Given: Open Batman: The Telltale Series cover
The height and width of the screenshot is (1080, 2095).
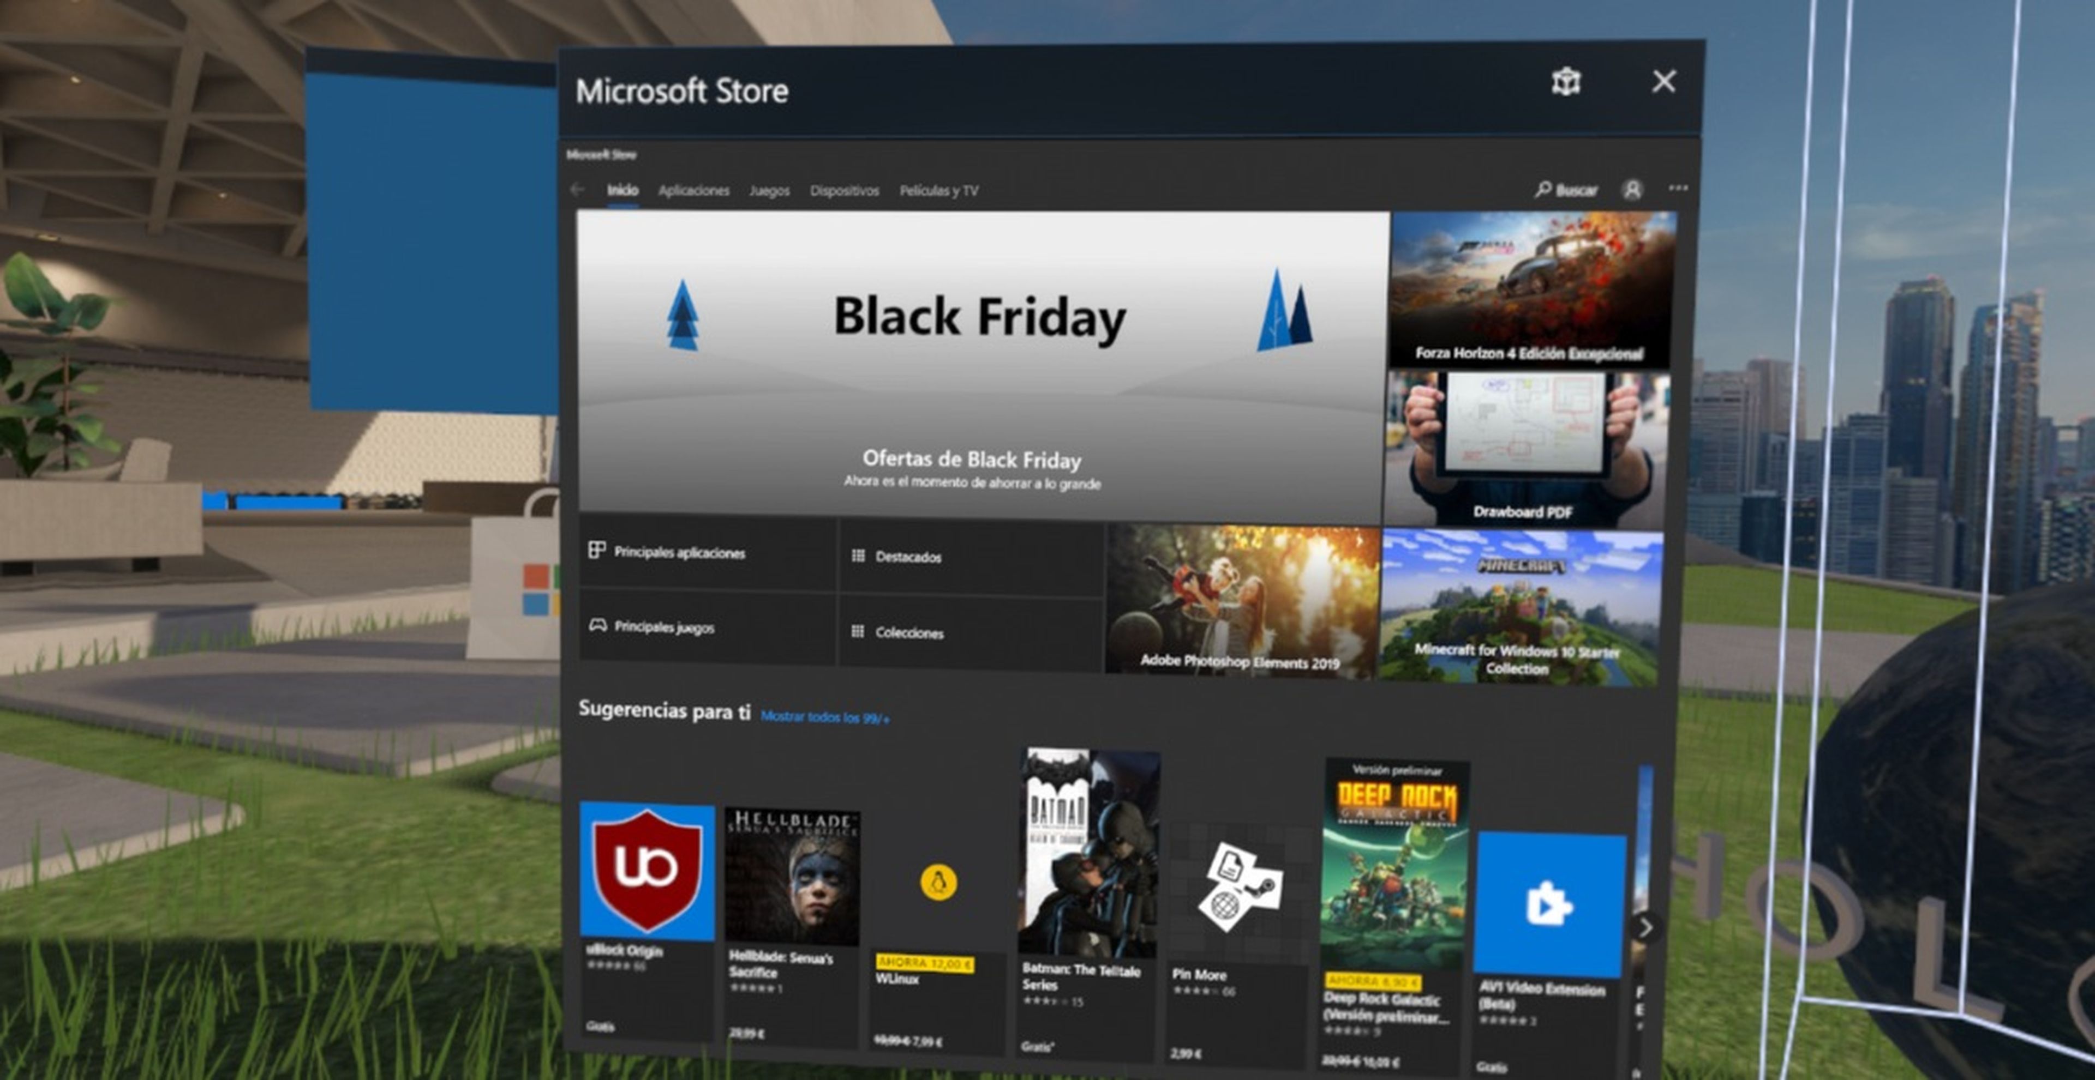Looking at the screenshot, I should [1089, 853].
